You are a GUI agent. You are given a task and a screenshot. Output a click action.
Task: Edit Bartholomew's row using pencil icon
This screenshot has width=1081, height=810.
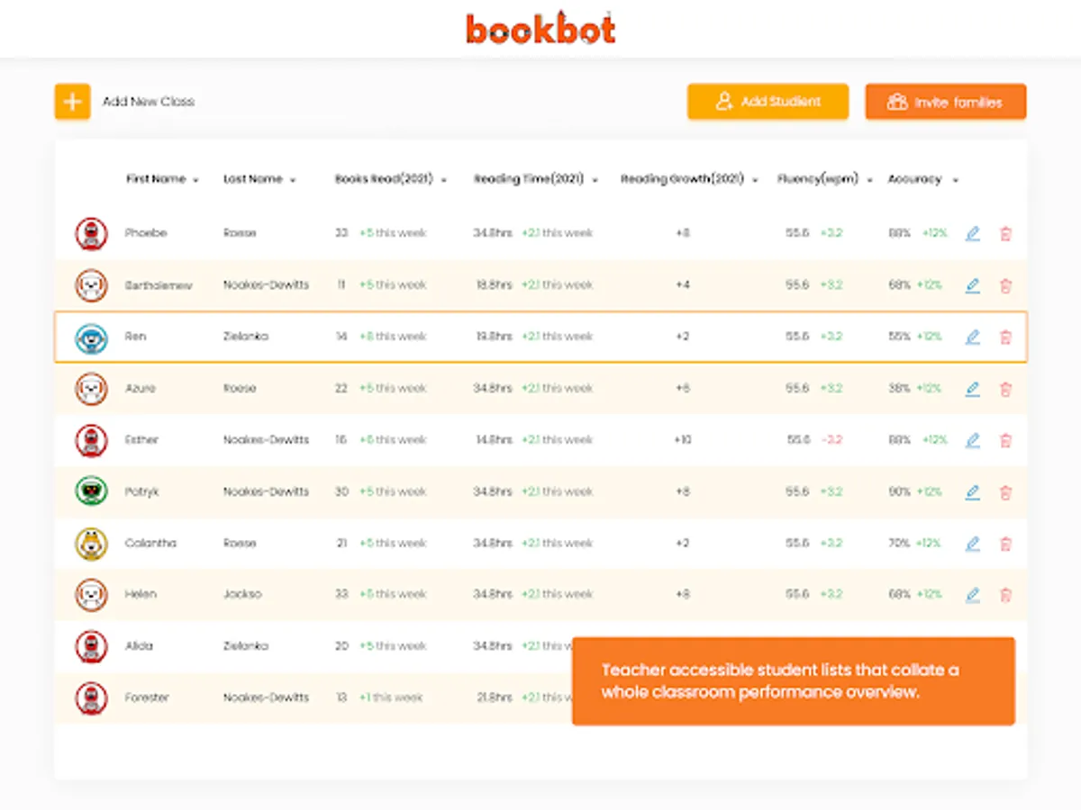click(972, 286)
